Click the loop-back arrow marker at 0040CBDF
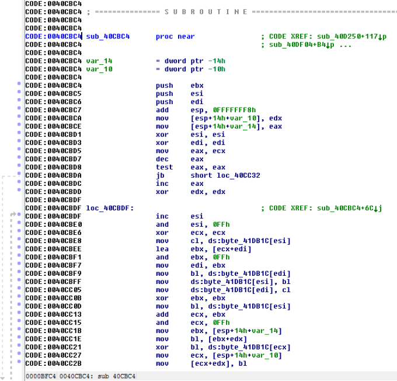 click(x=13, y=214)
